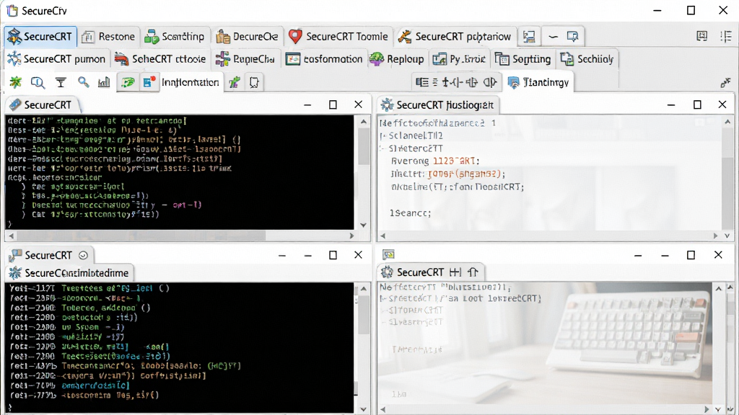Click scroll-right arrow of top-left terminal pane

(x=351, y=236)
